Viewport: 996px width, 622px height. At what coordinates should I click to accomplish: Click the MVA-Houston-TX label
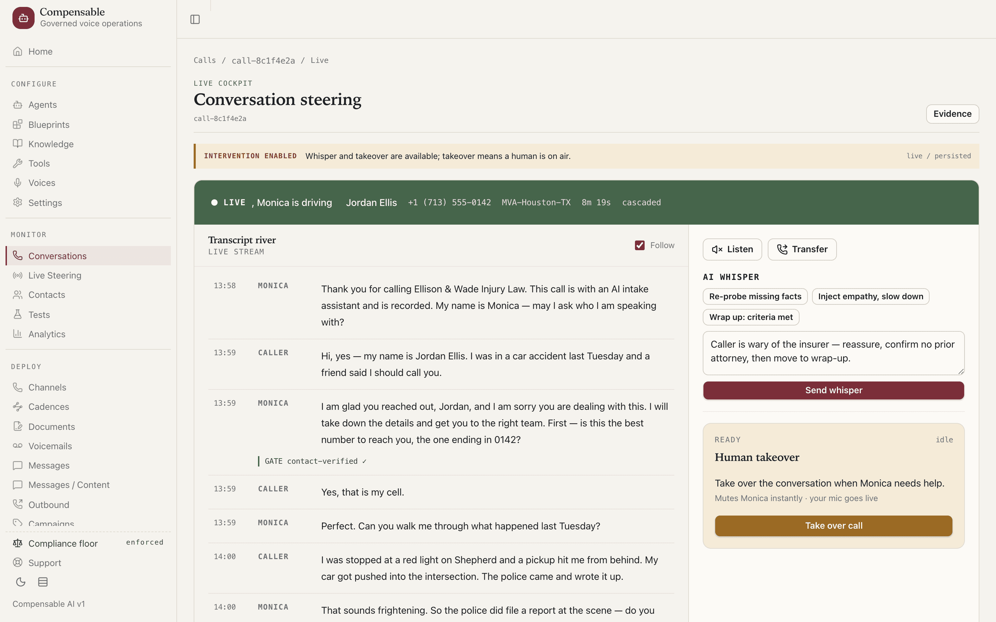536,202
